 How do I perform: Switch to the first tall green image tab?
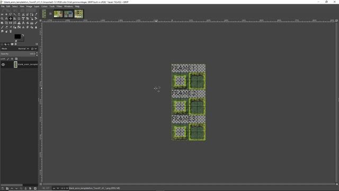(x=44, y=14)
